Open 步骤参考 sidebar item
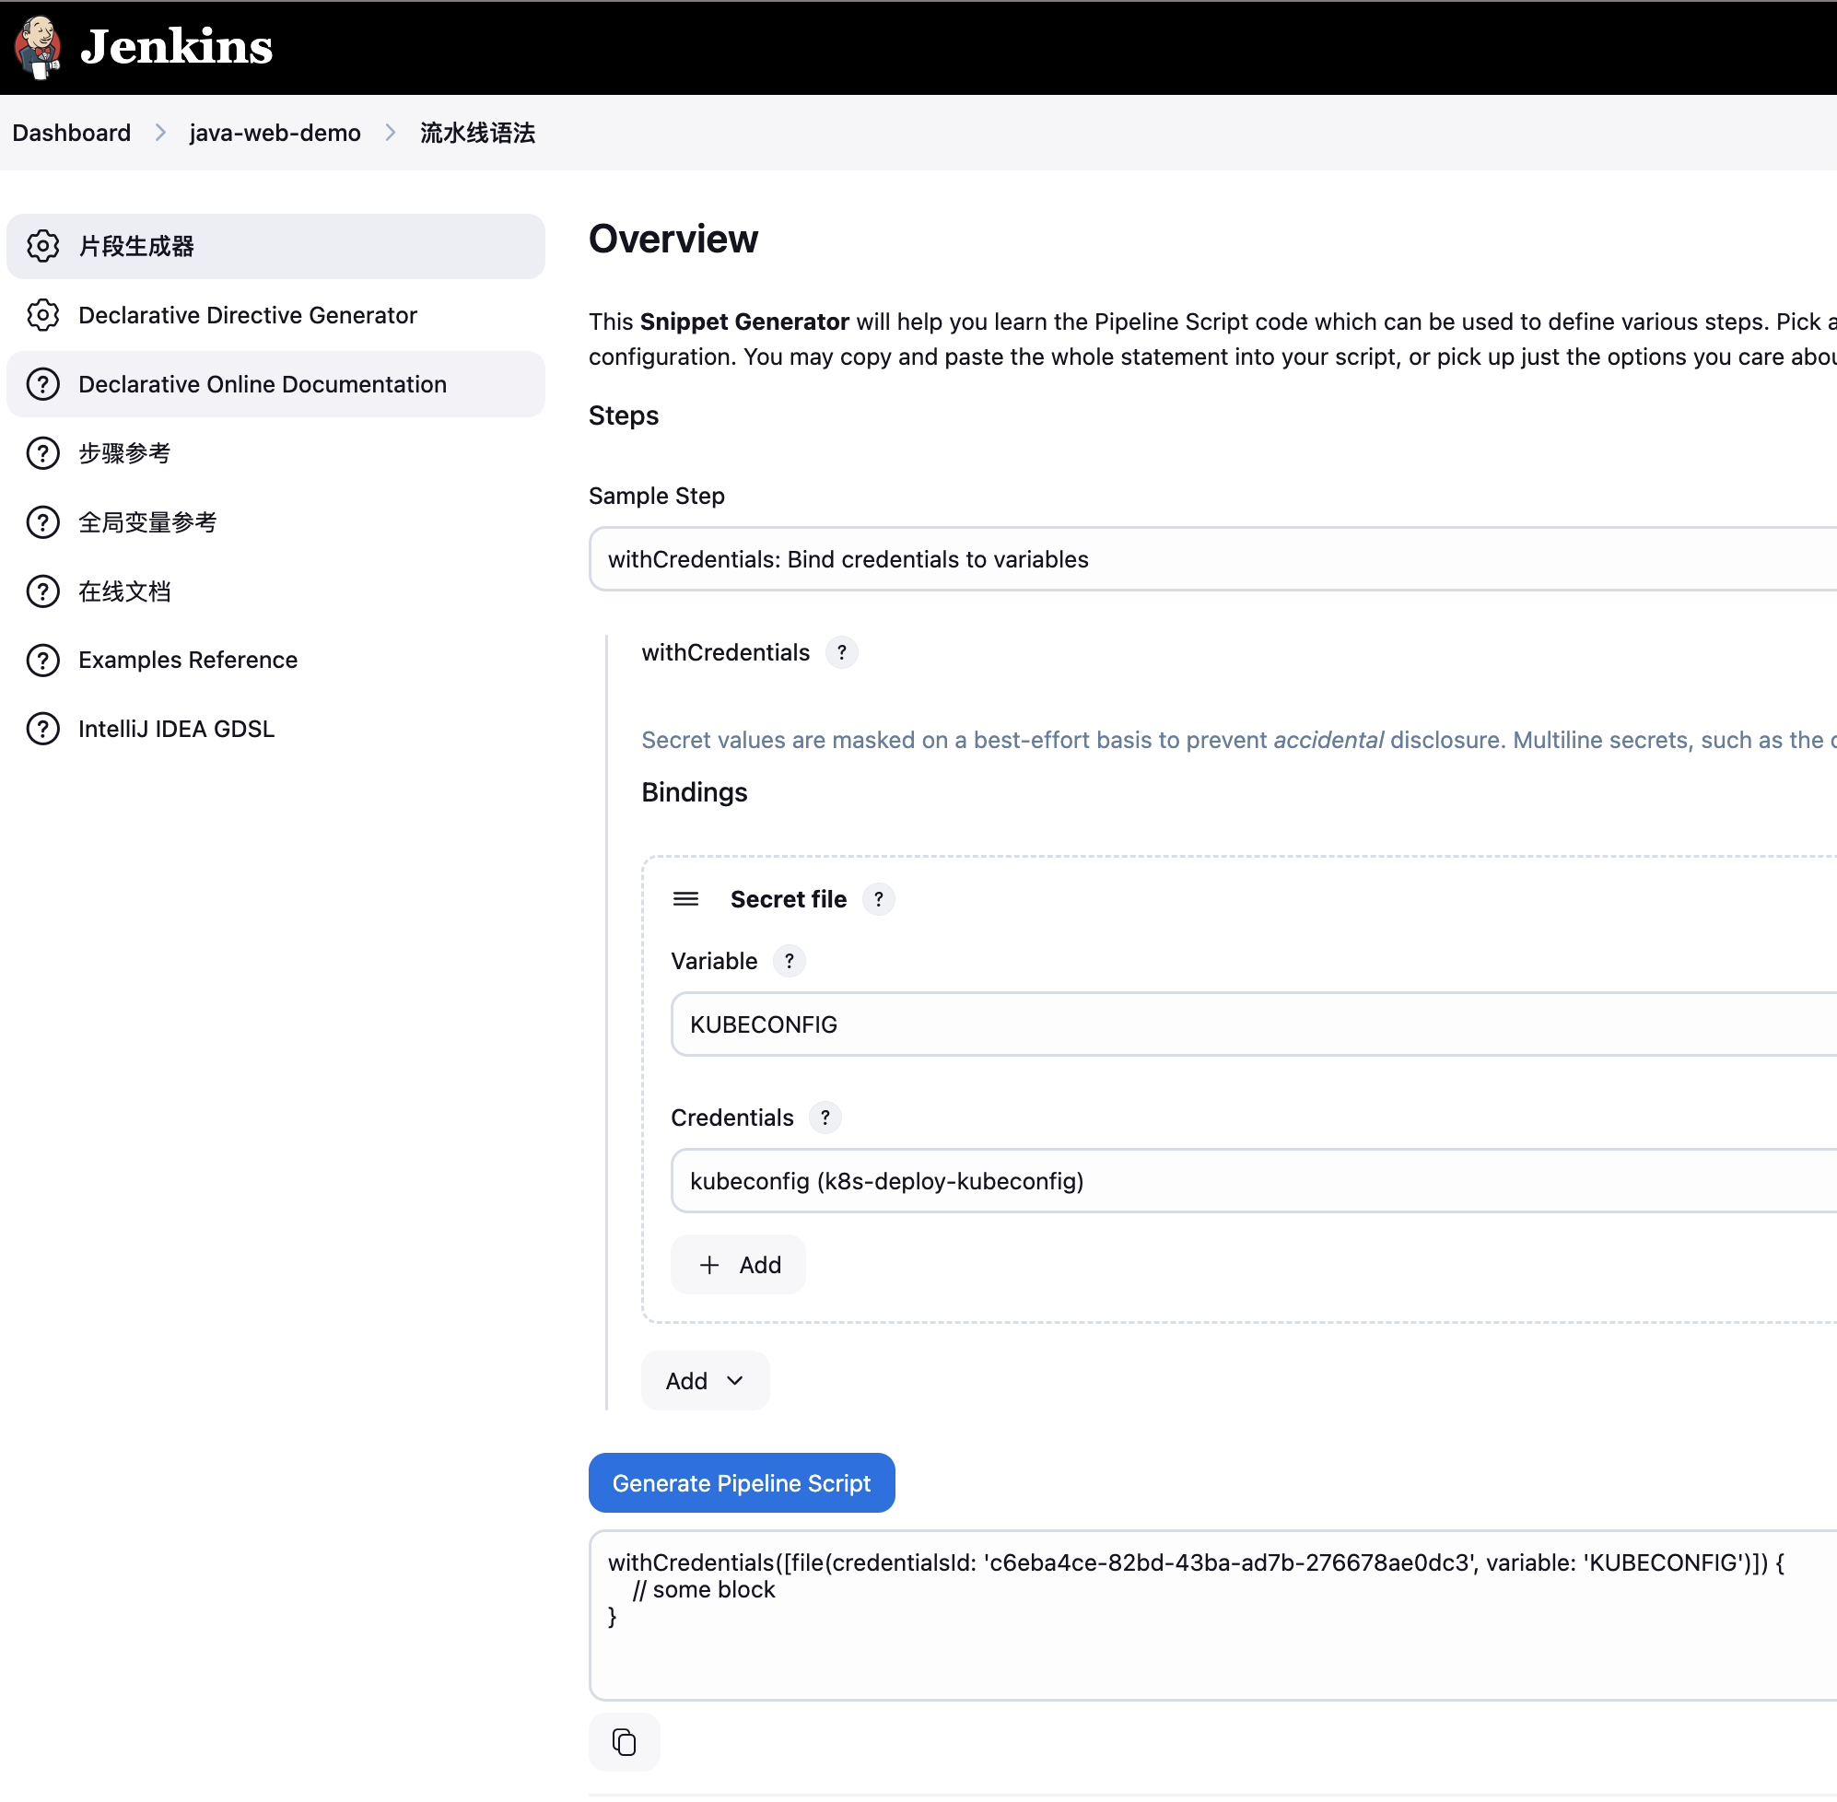 pyautogui.click(x=124, y=453)
